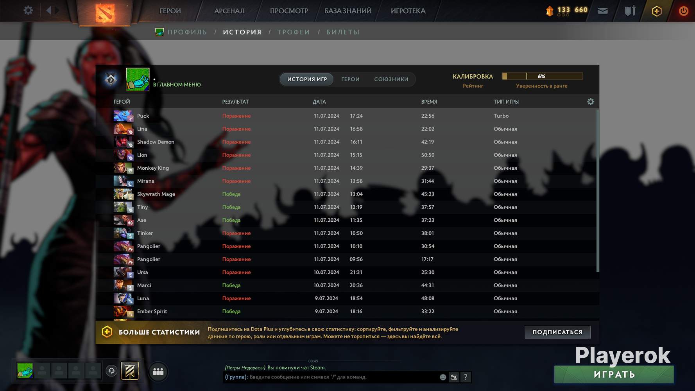
Task: Switch to the ГЕРОИ history toggle
Action: [350, 79]
